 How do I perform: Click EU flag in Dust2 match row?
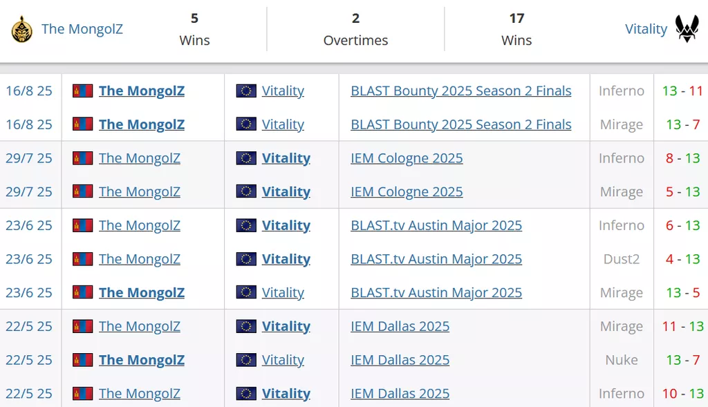(246, 259)
